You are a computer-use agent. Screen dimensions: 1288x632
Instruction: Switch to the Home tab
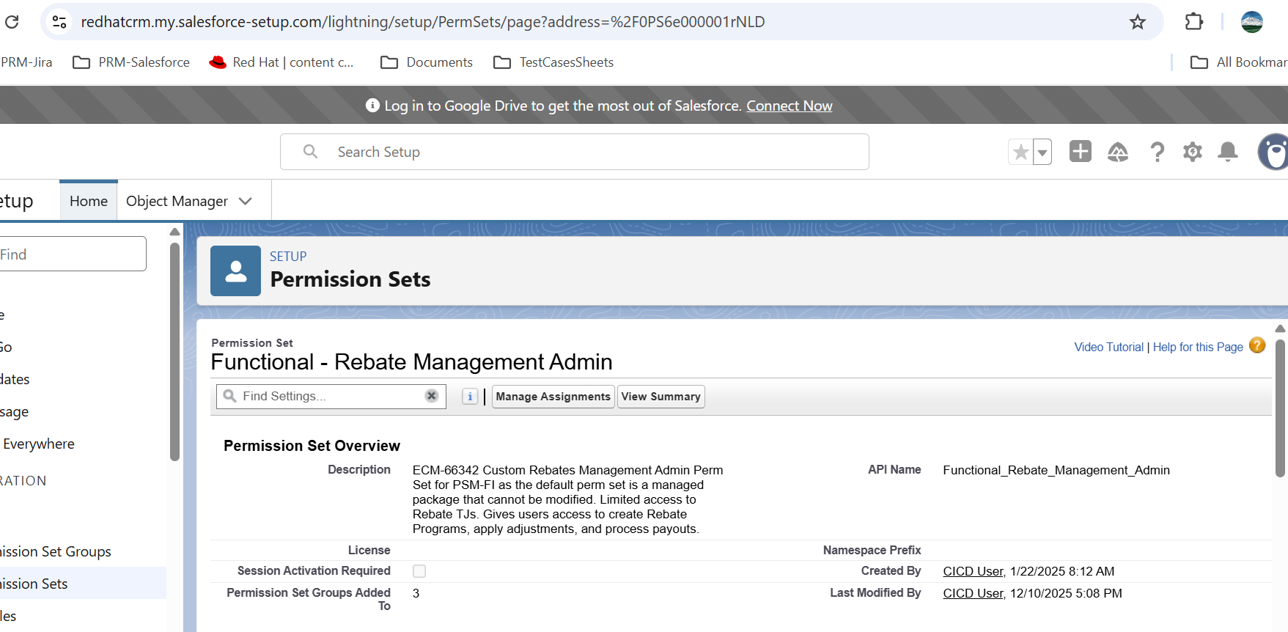89,201
